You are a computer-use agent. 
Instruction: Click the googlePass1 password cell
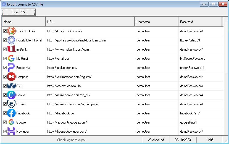pyautogui.click(x=200, y=122)
